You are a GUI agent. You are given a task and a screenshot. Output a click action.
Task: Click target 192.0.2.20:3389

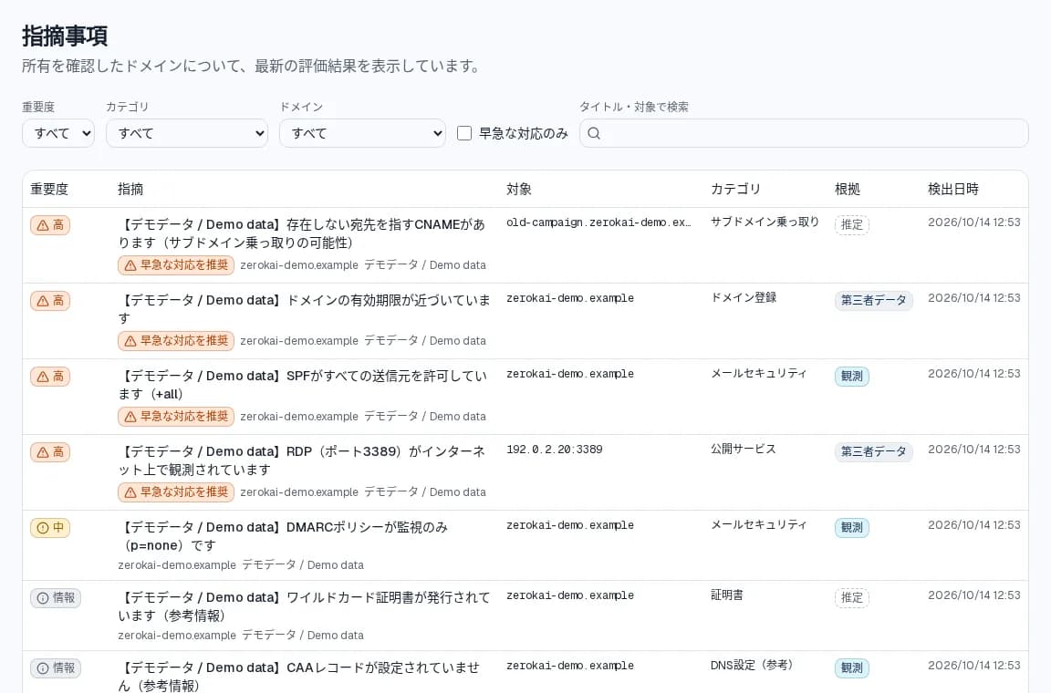tap(555, 450)
